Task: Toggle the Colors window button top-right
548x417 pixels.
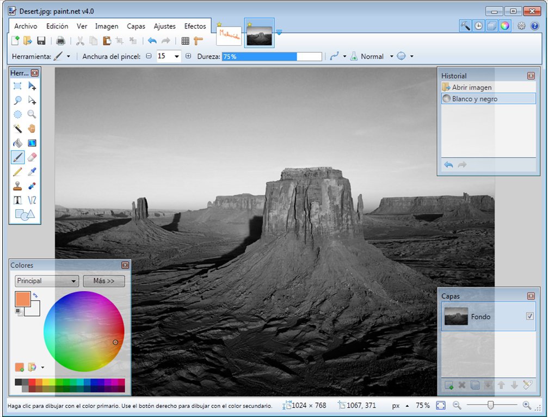Action: point(504,26)
